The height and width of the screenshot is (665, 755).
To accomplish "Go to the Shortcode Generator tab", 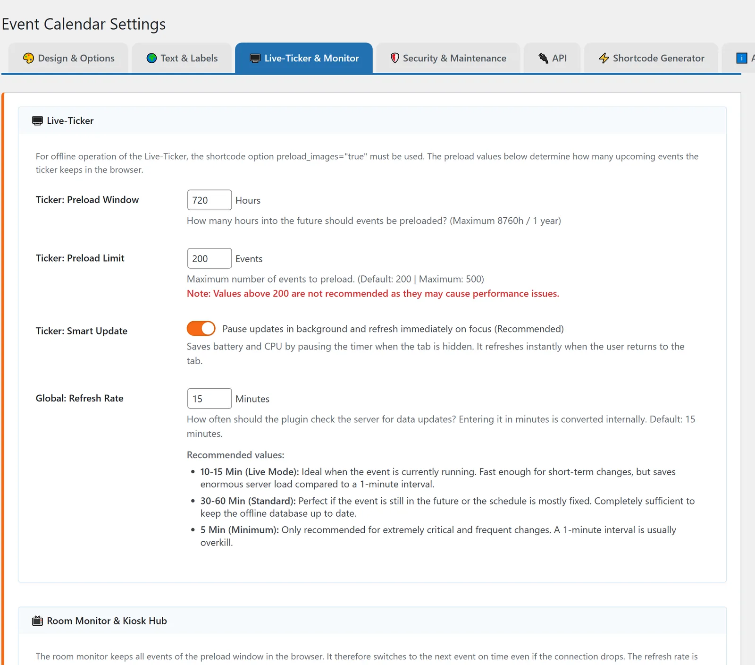I will pos(651,58).
